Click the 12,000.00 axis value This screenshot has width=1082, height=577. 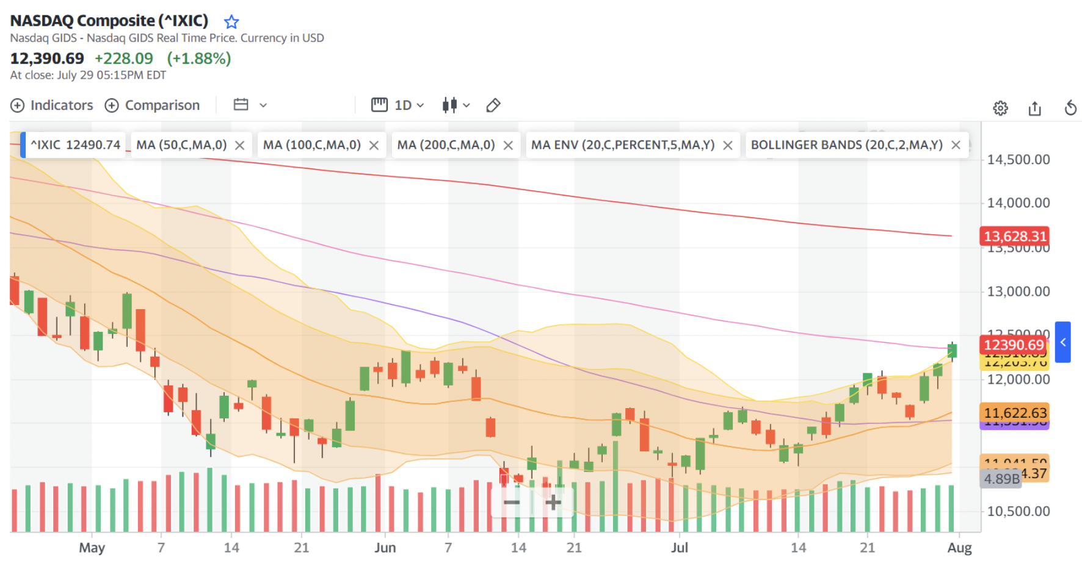tap(1018, 379)
